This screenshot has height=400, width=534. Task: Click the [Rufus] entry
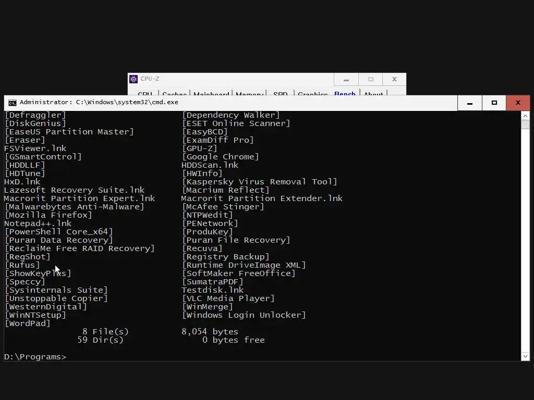22,265
